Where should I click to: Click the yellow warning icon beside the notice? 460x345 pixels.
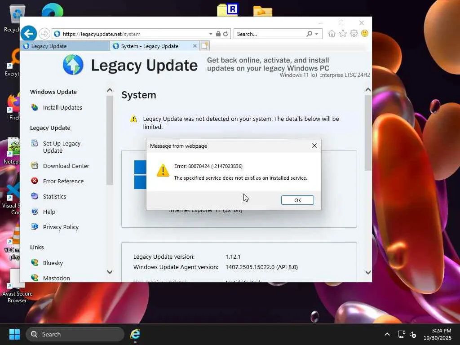[133, 119]
